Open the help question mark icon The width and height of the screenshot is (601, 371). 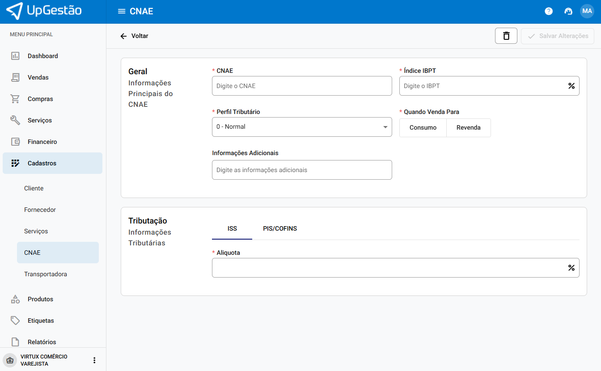click(549, 11)
